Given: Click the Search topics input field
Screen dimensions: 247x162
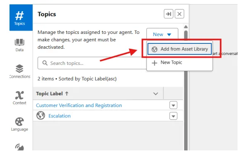Looking at the screenshot, I should (92, 63).
